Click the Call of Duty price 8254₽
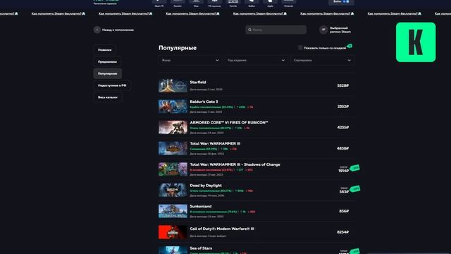451x254 pixels. 343,232
